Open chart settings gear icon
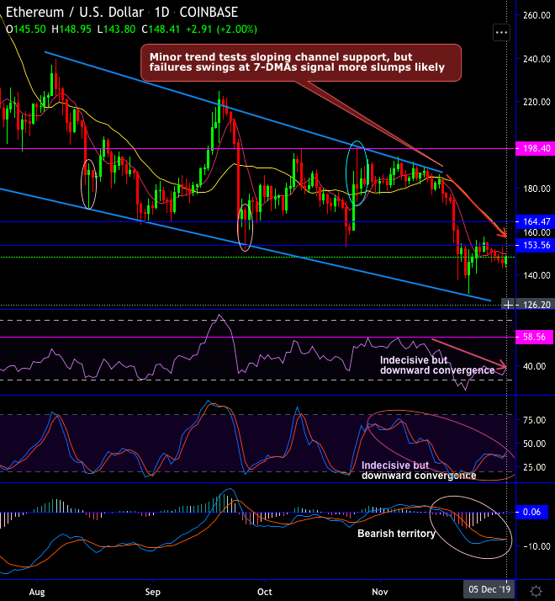The width and height of the screenshot is (555, 601). coord(536,591)
